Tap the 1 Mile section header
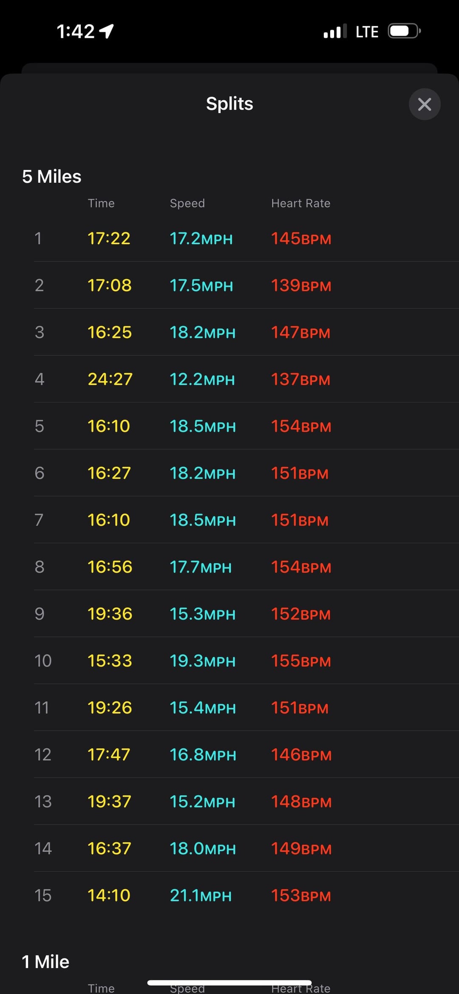 tap(45, 962)
